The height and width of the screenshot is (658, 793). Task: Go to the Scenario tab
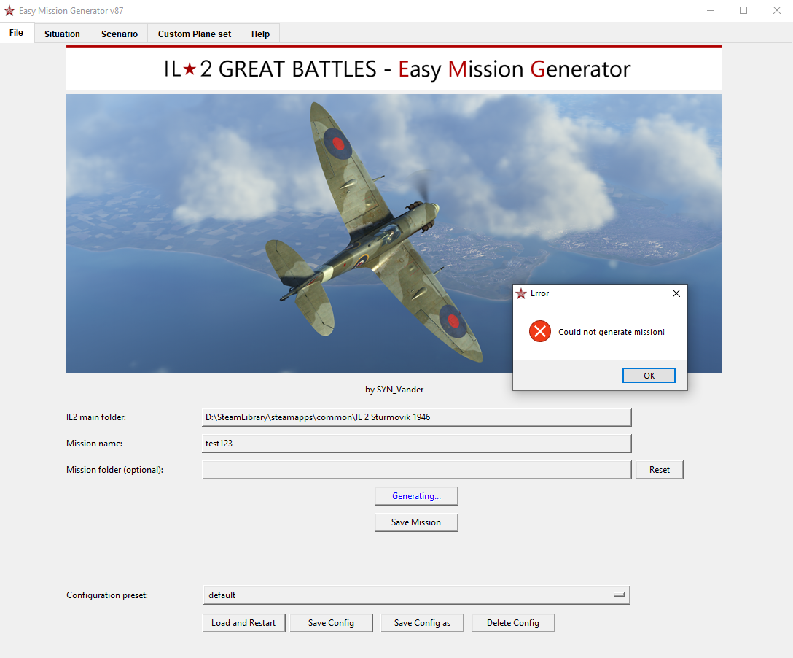click(x=120, y=34)
